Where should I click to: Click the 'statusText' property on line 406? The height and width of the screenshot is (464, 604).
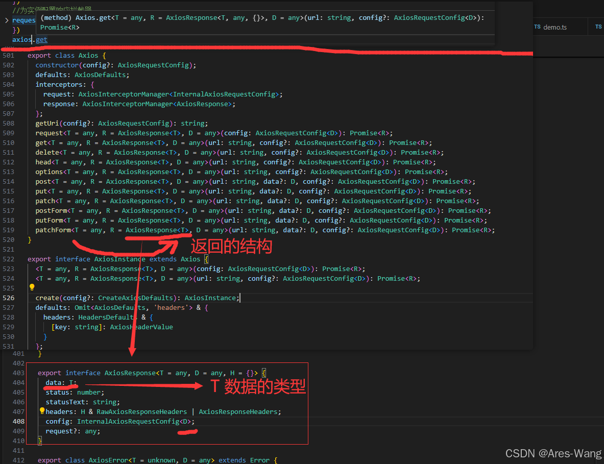tap(65, 402)
